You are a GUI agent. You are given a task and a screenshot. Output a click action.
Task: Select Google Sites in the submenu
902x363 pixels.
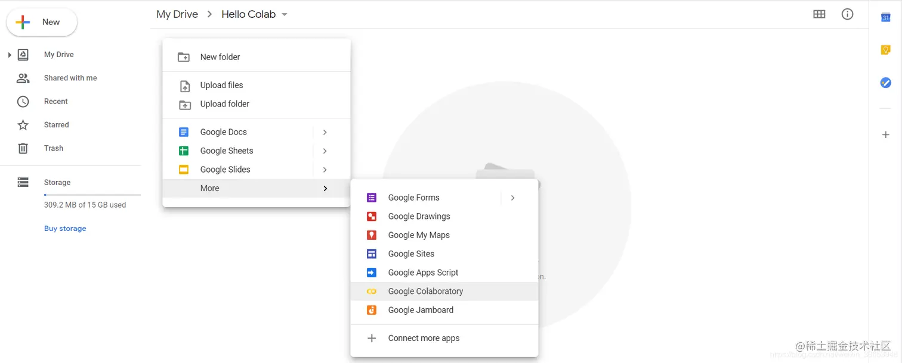point(444,254)
